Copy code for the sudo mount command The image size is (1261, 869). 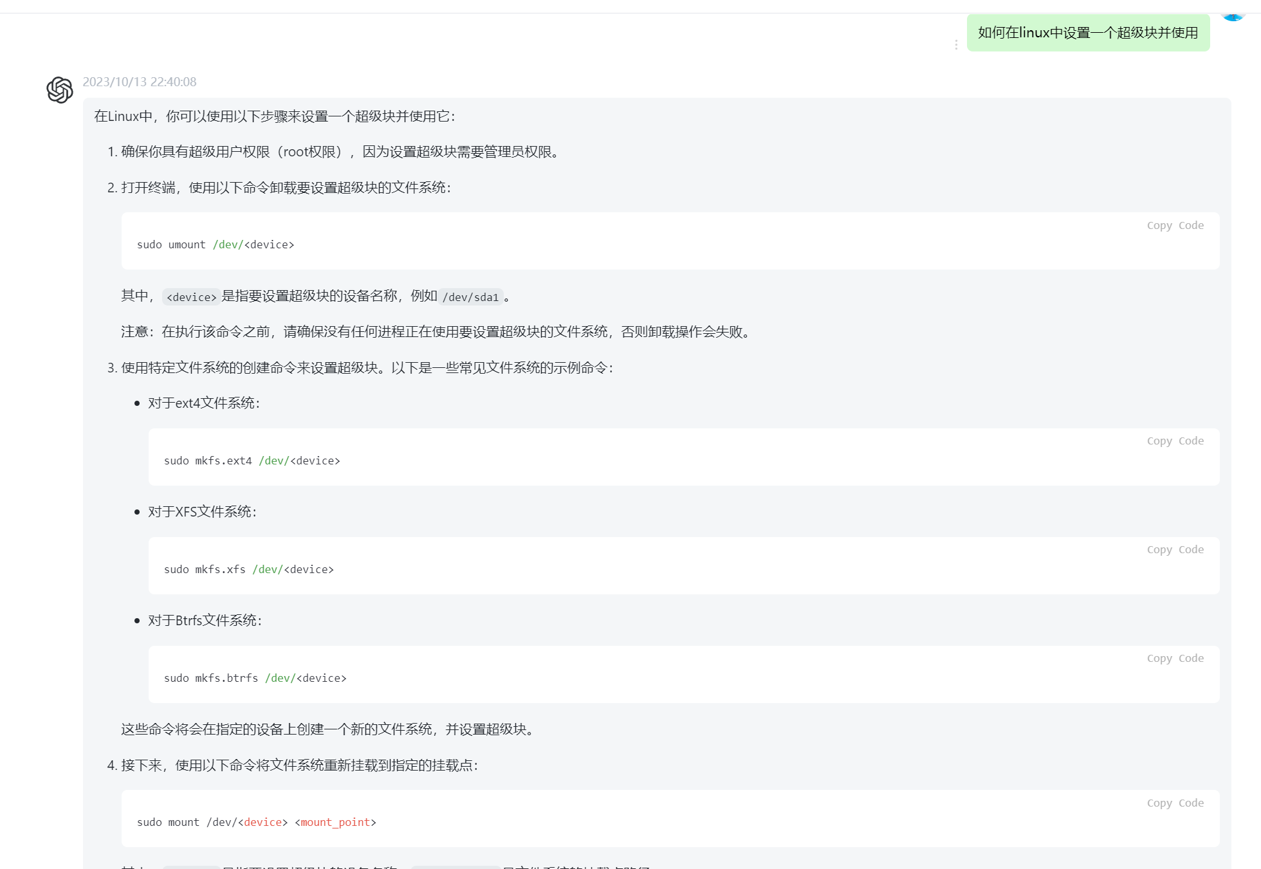coord(1175,803)
